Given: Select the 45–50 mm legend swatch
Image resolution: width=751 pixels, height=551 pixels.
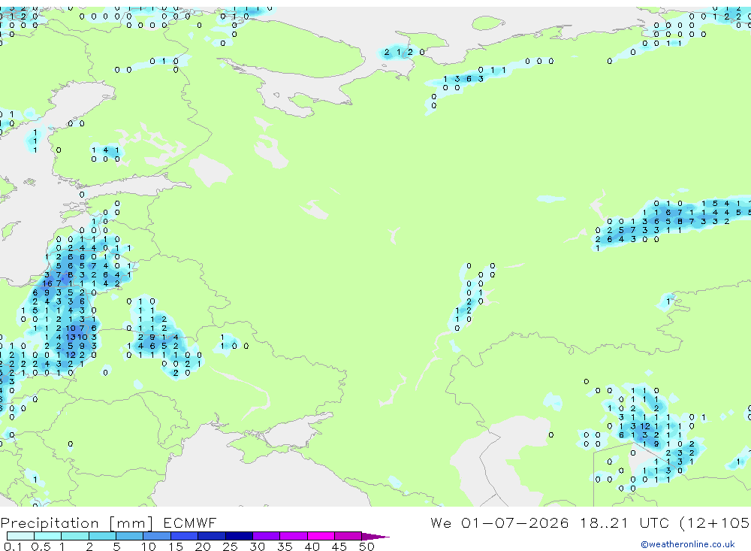Looking at the screenshot, I should click(348, 536).
